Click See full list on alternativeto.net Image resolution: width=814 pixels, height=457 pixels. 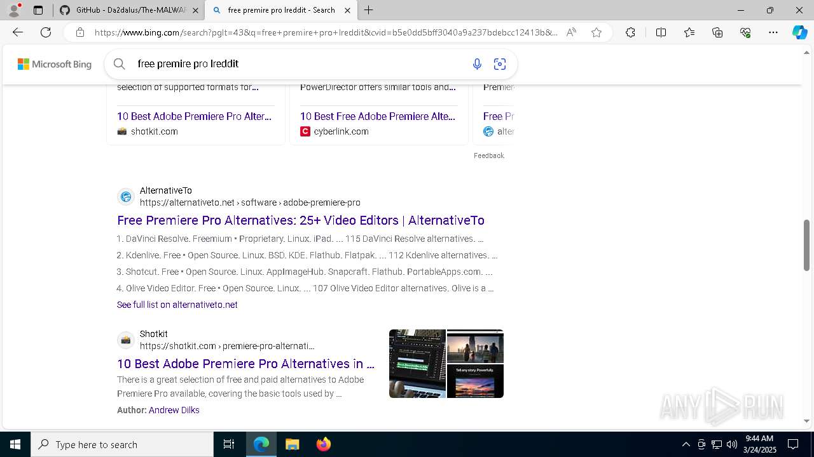tap(177, 305)
